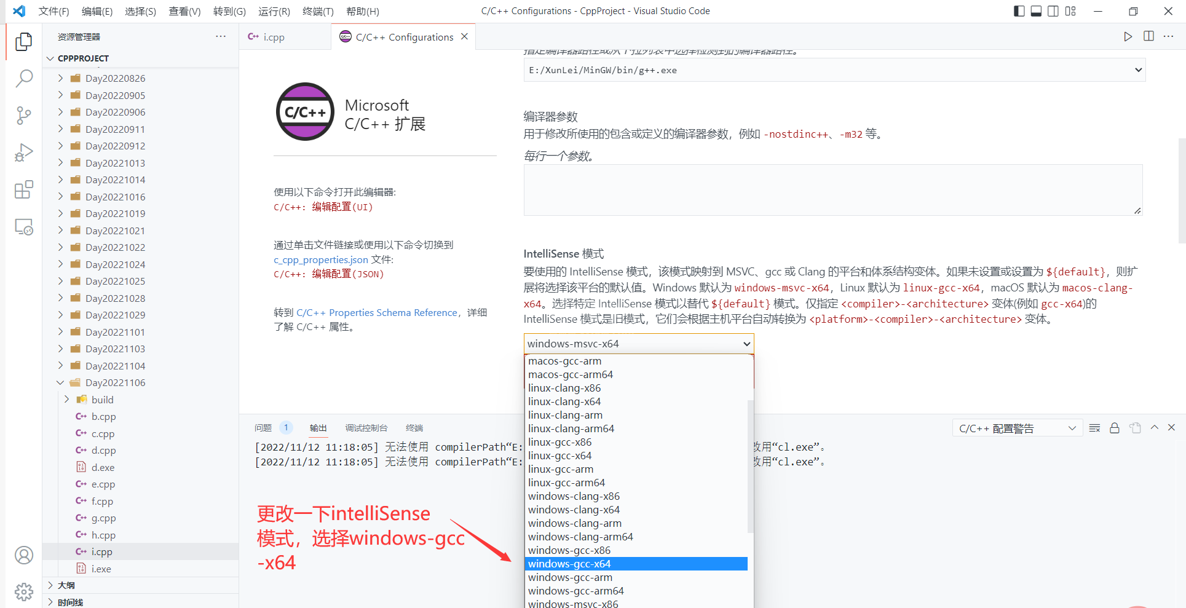Select windows-gcc-x86 in the list
The width and height of the screenshot is (1186, 608).
(637, 550)
